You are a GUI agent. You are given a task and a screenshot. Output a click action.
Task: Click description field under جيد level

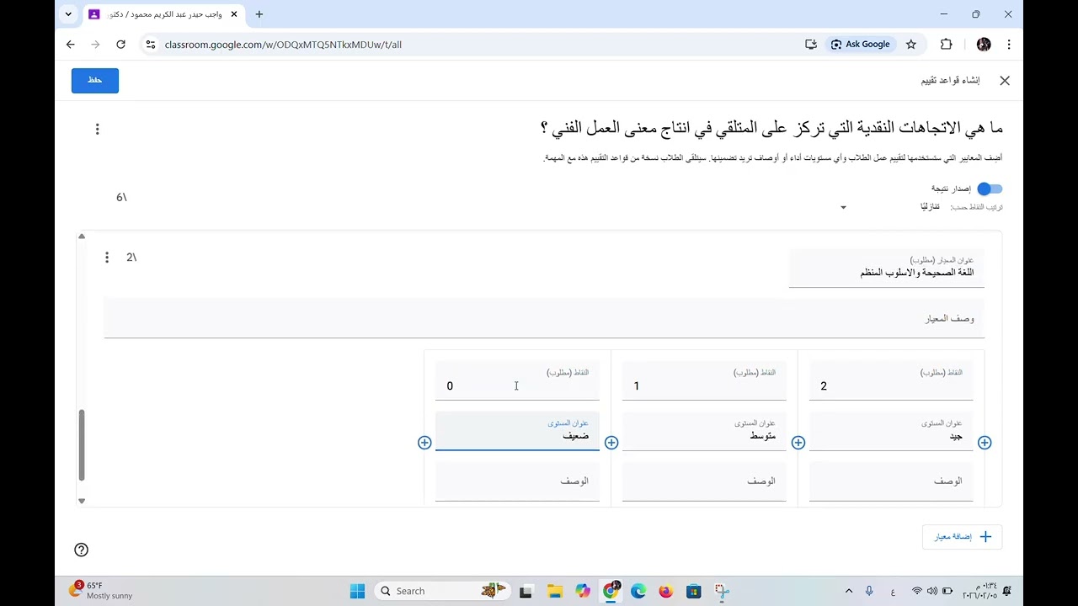click(x=891, y=481)
